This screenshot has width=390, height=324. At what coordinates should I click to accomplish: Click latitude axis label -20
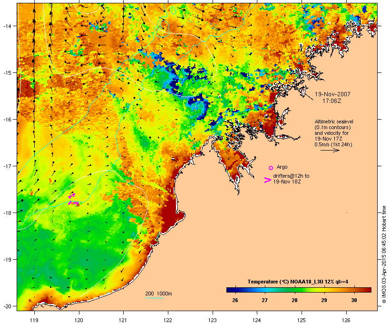7,306
